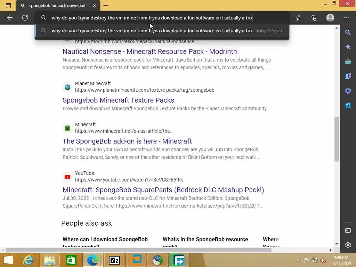
Task: Click the taskbar clock showing 9:48 PM
Action: (341, 260)
